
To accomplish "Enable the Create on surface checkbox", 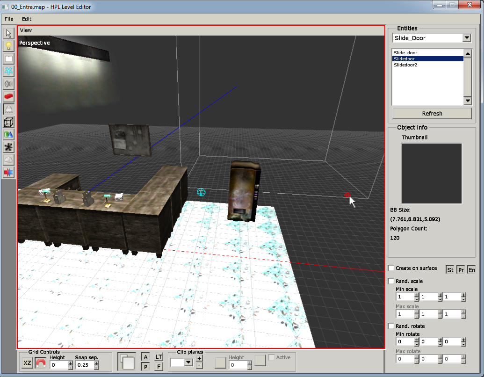I will (391, 268).
